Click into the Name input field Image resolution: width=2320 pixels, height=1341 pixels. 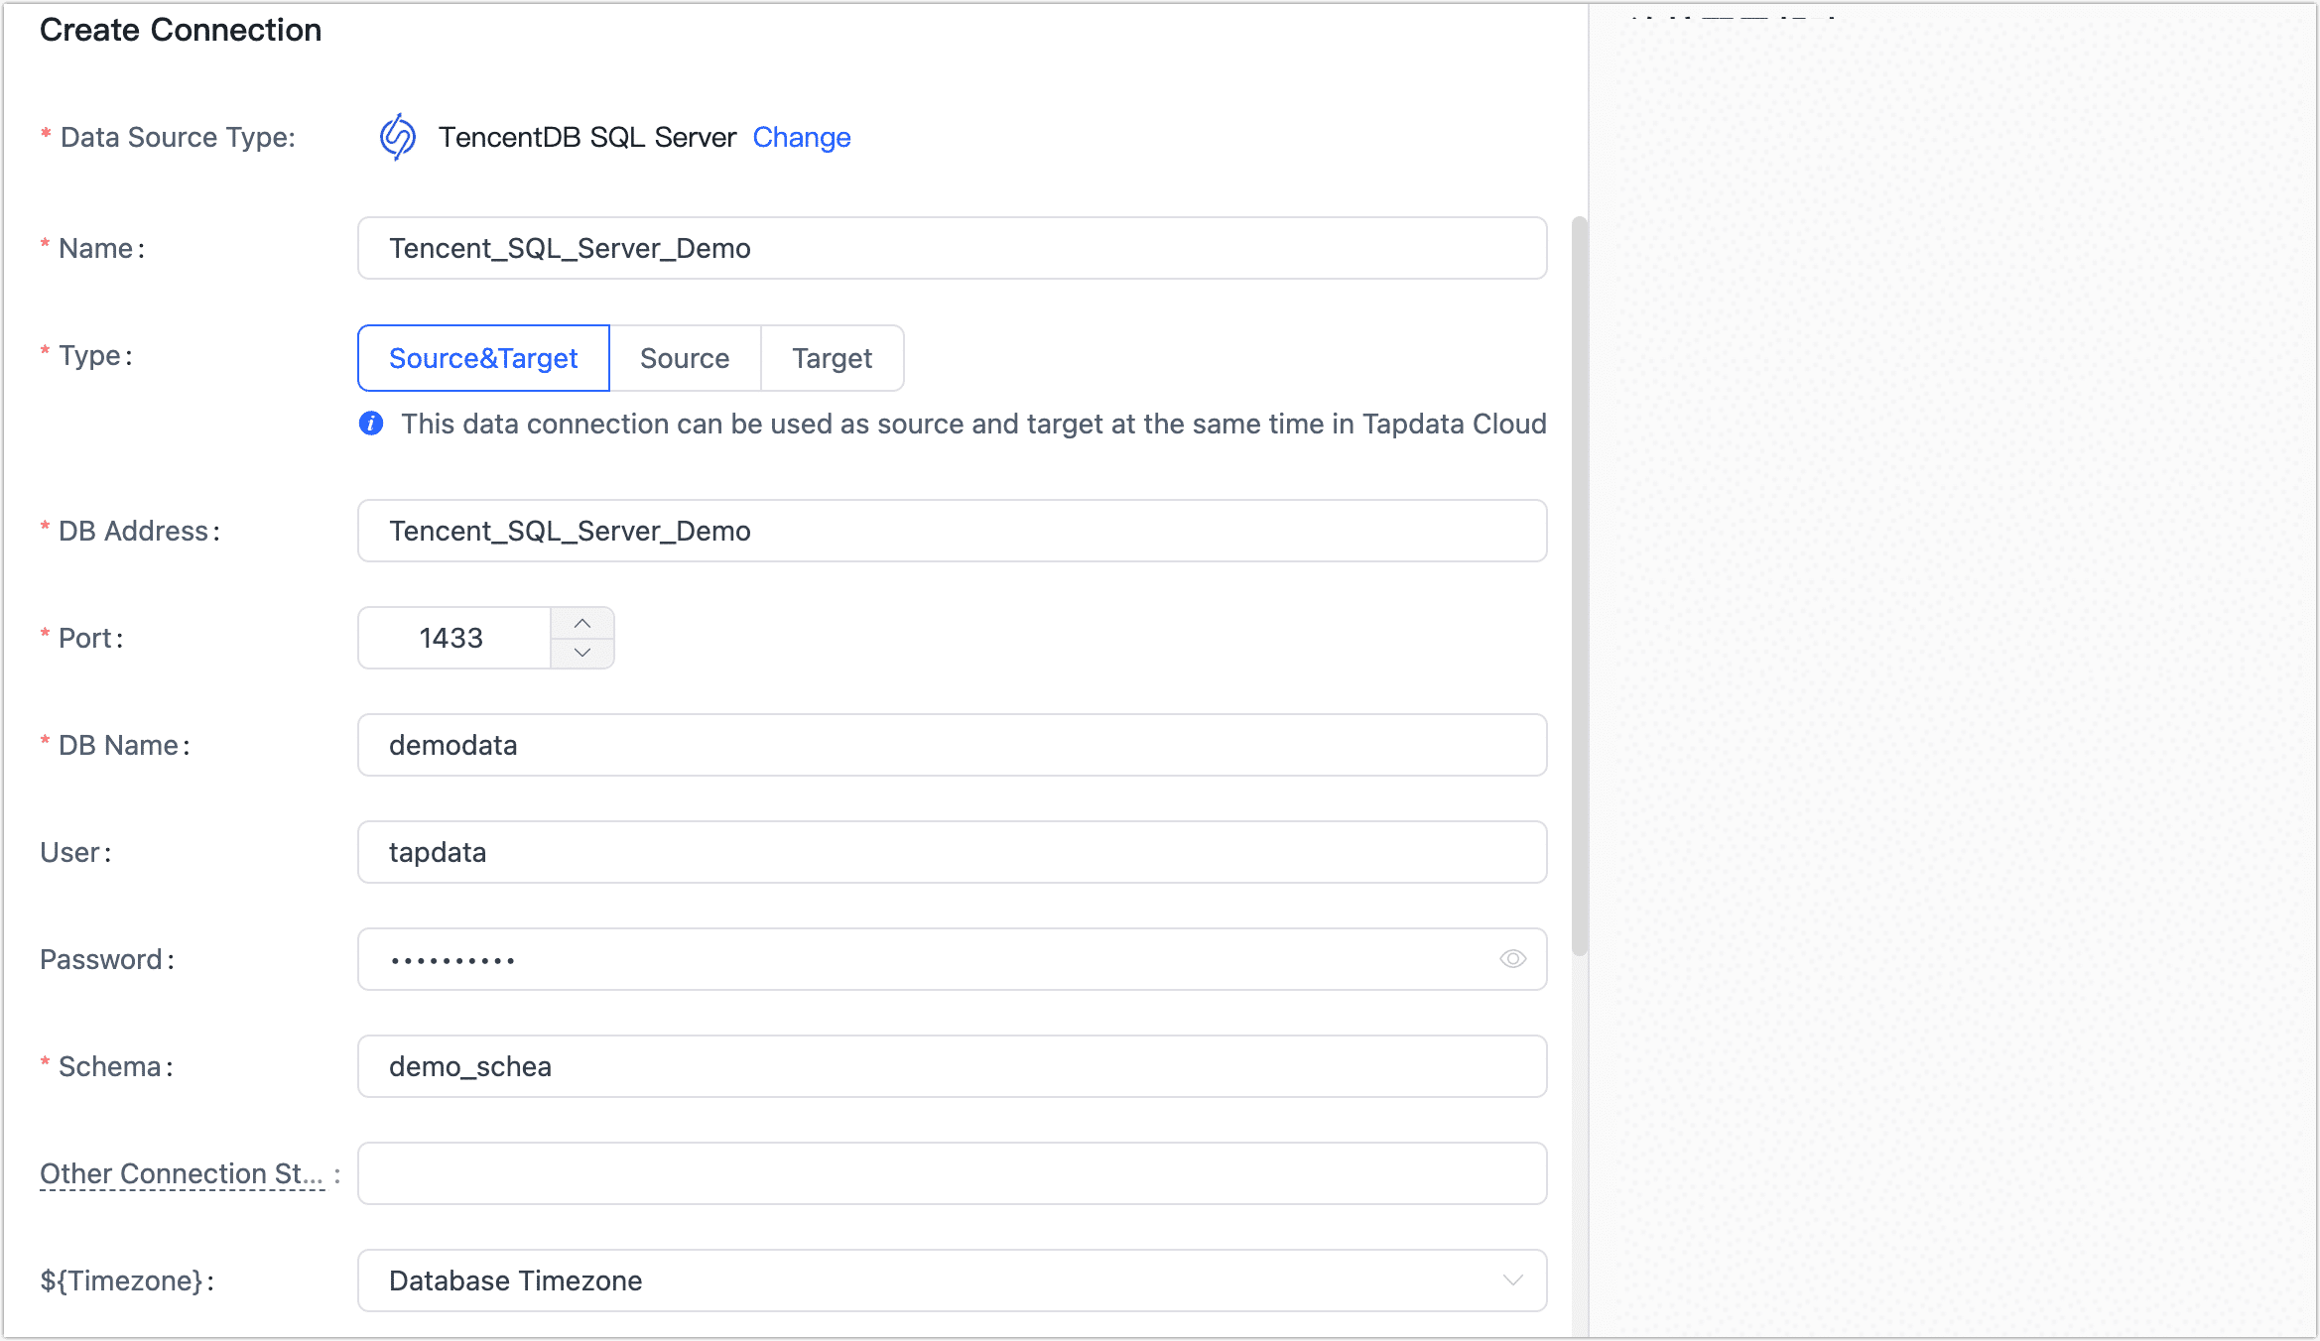(x=951, y=248)
